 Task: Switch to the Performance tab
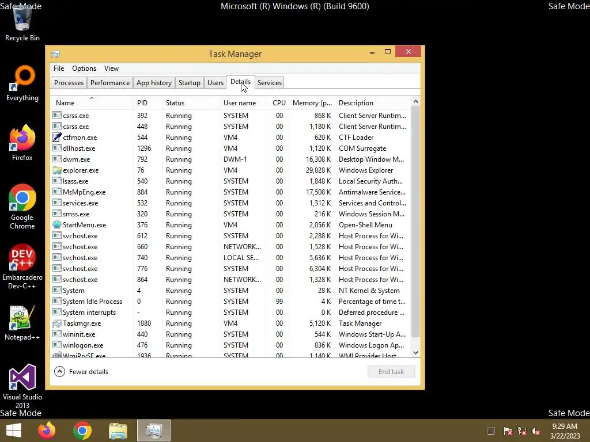pos(110,83)
